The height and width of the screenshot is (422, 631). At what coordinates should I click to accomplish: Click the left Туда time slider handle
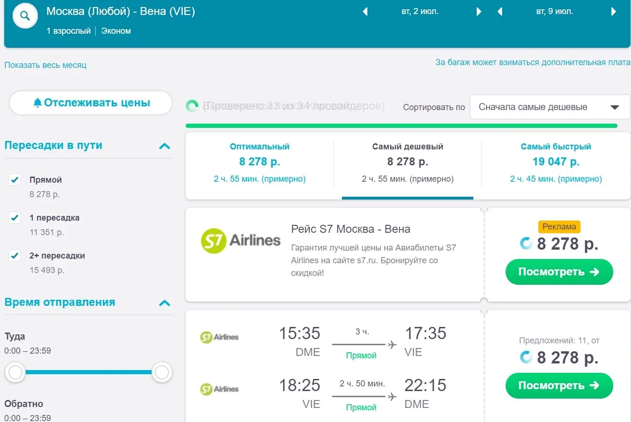pos(15,372)
